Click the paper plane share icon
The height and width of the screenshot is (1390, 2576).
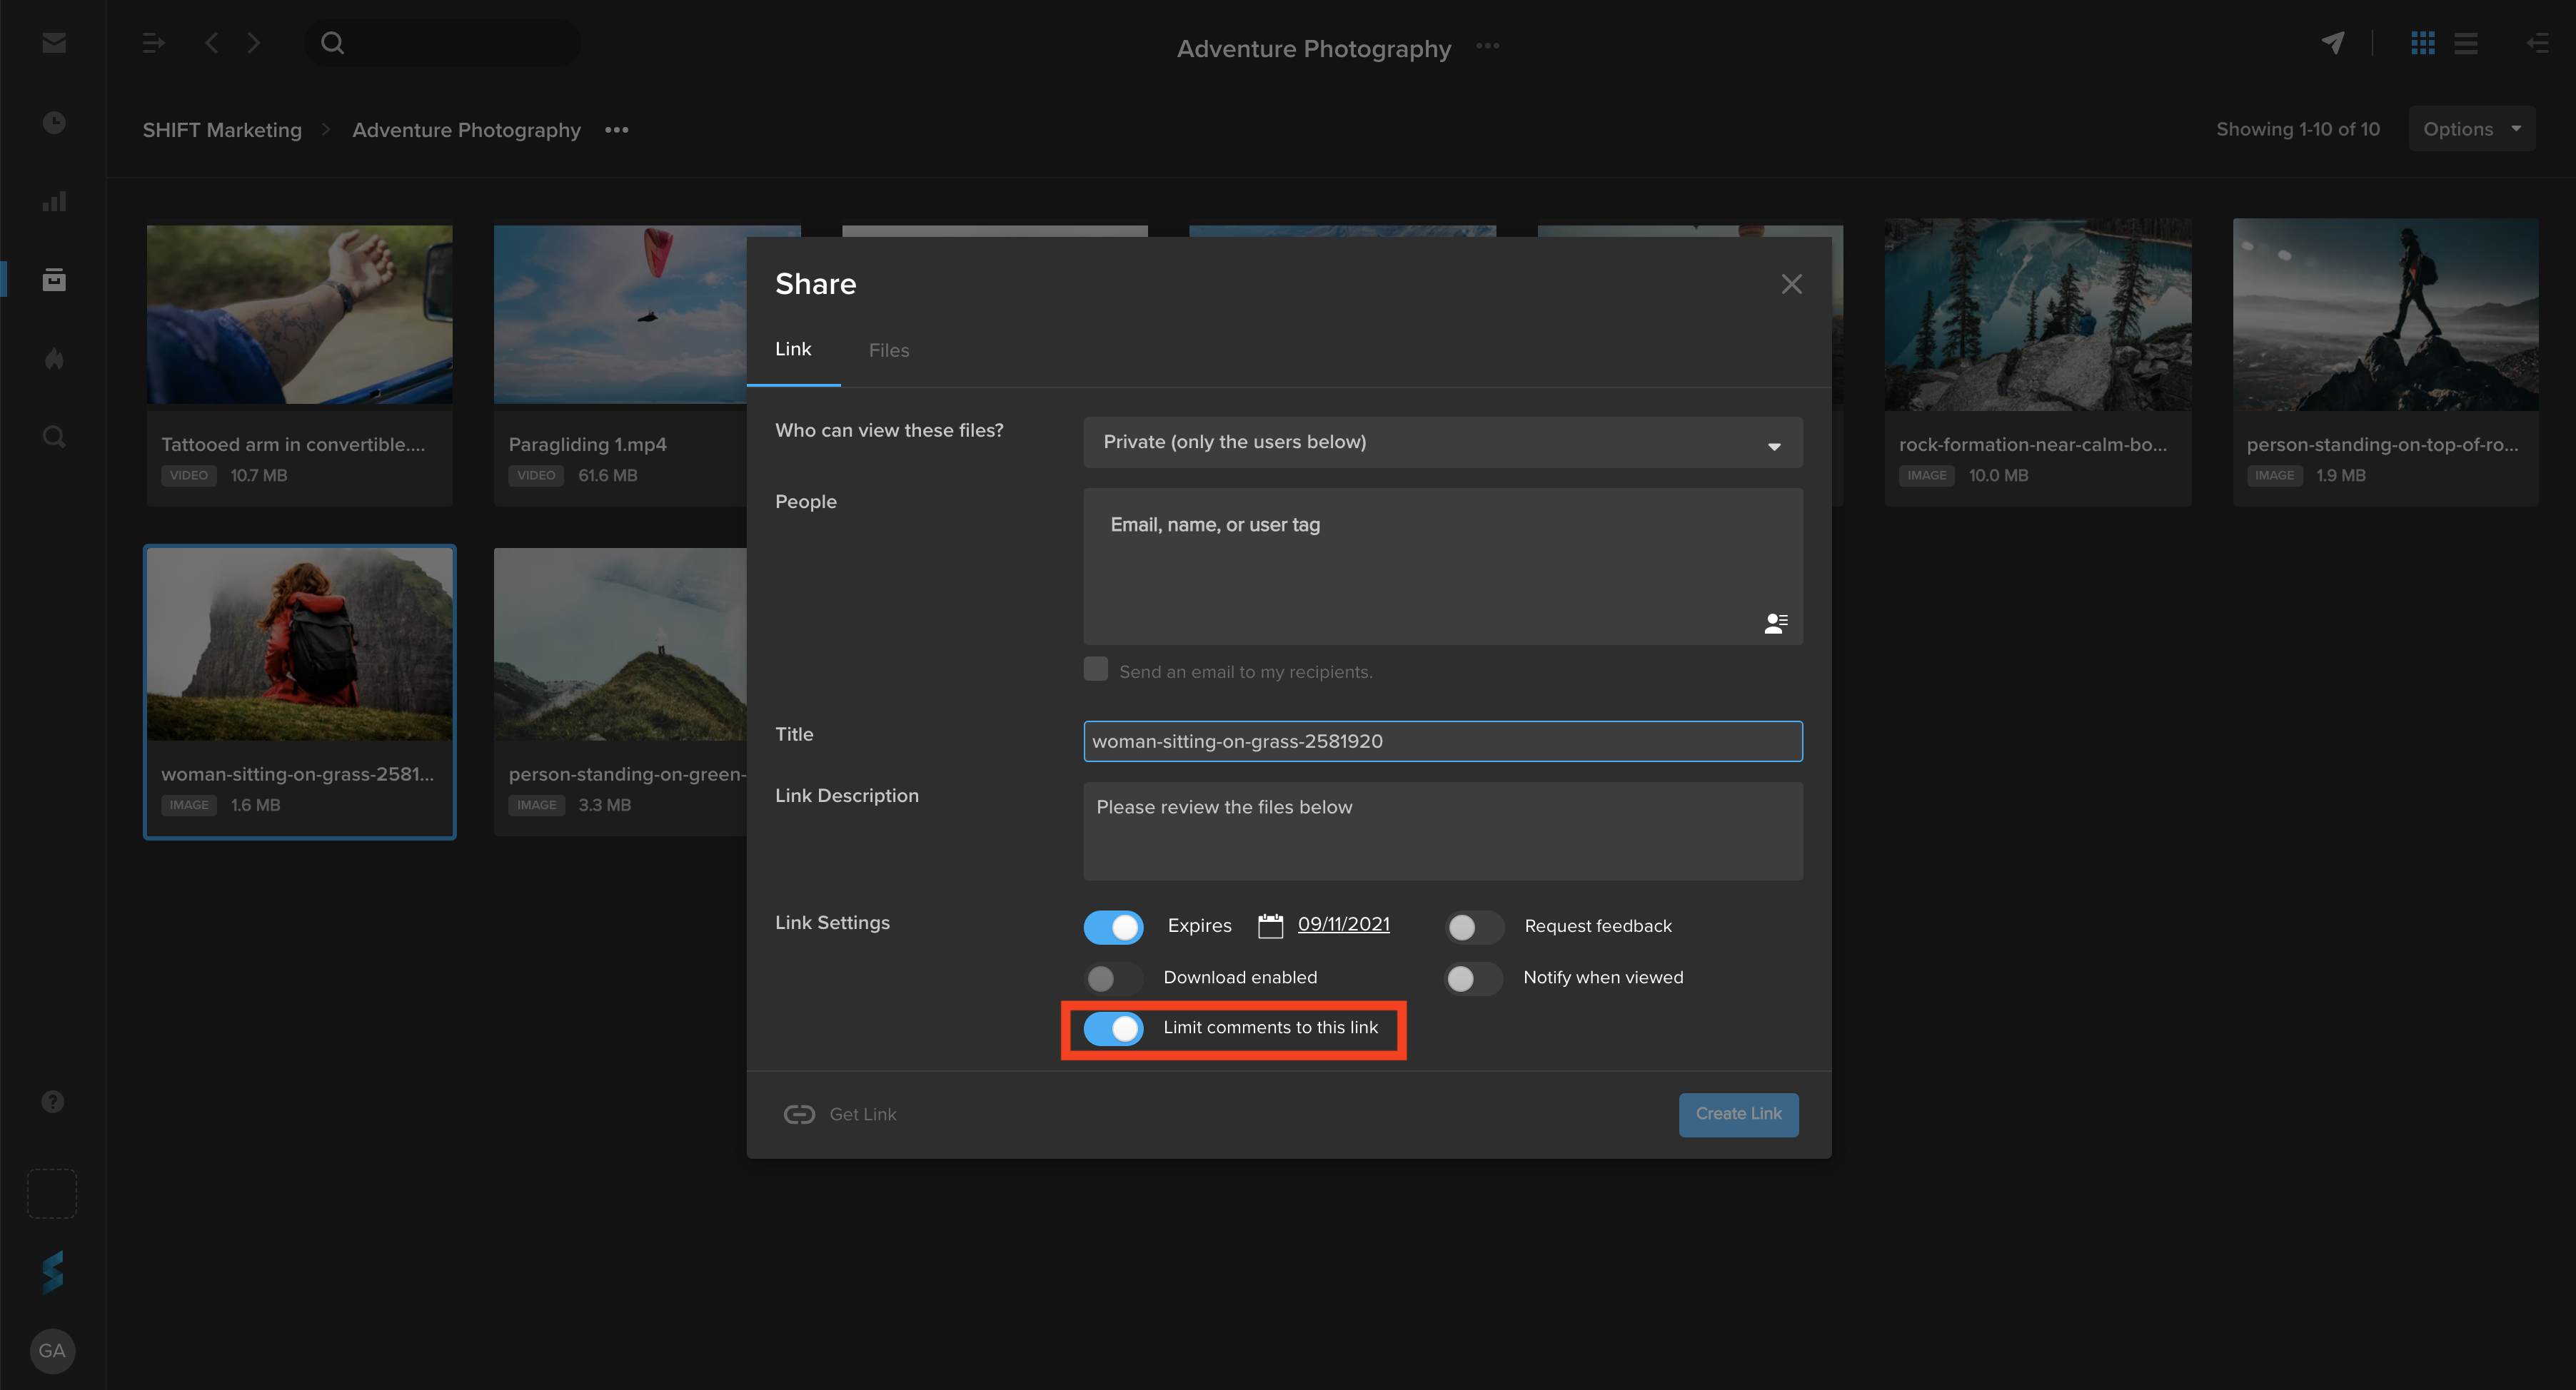coord(2332,43)
